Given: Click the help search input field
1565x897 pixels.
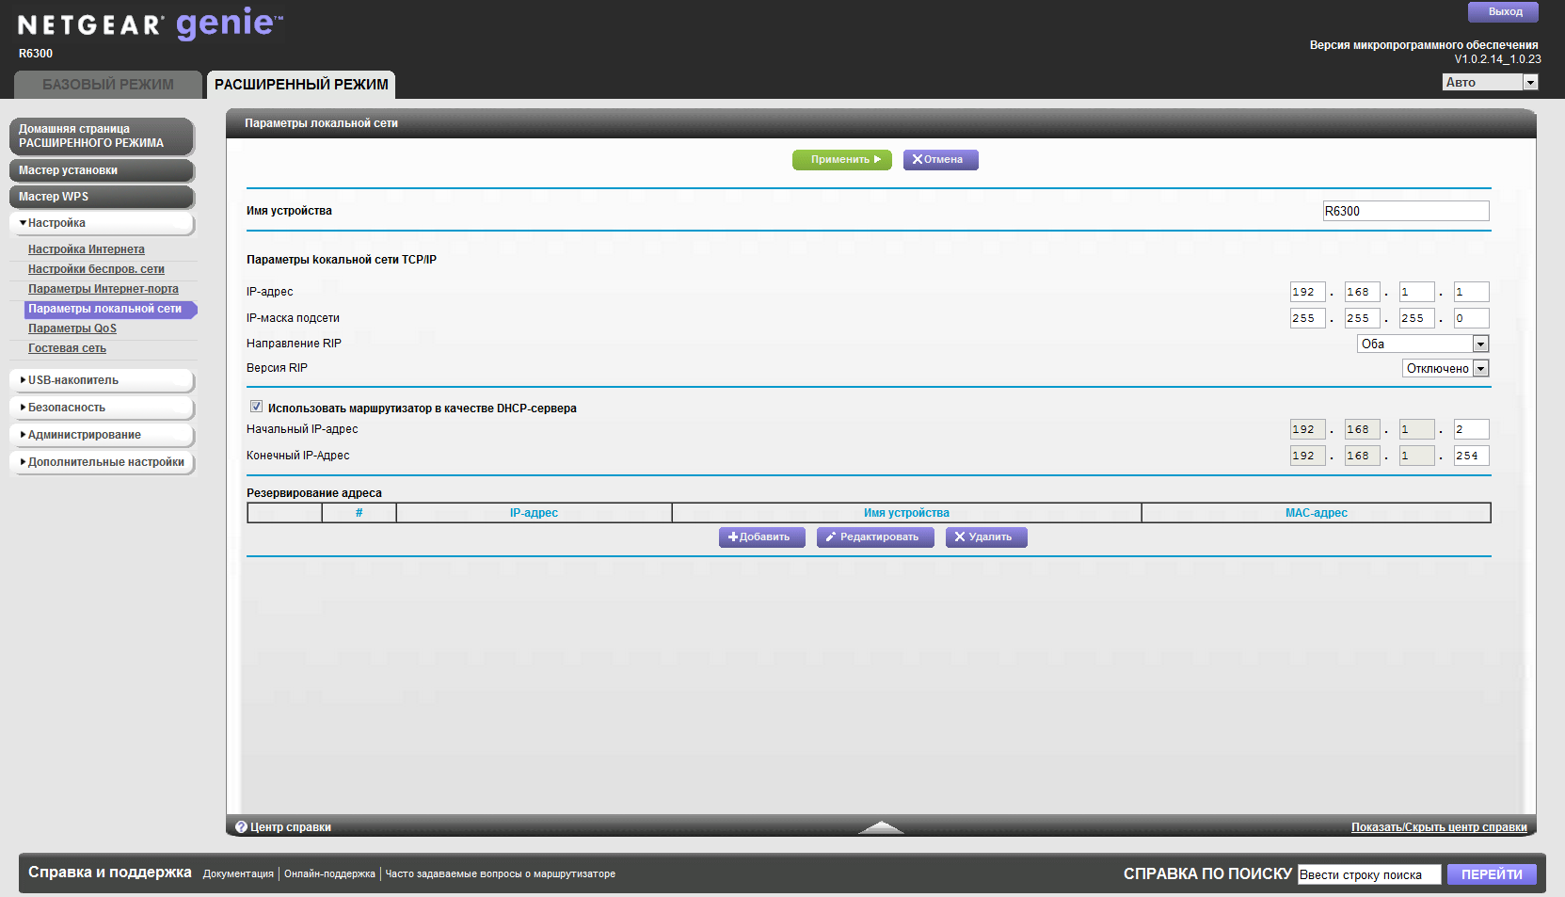Looking at the screenshot, I should pos(1369,874).
